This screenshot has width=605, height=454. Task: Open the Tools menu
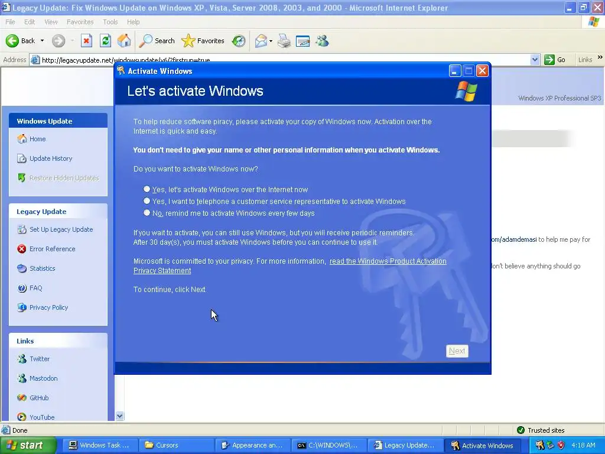(110, 22)
